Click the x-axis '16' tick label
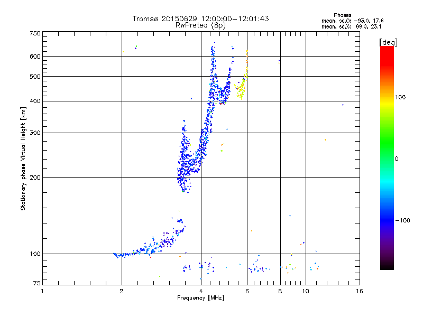423x317 pixels. (360, 291)
